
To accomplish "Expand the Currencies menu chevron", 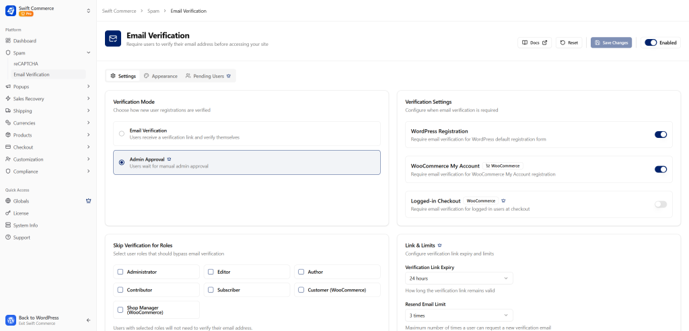I will [88, 123].
